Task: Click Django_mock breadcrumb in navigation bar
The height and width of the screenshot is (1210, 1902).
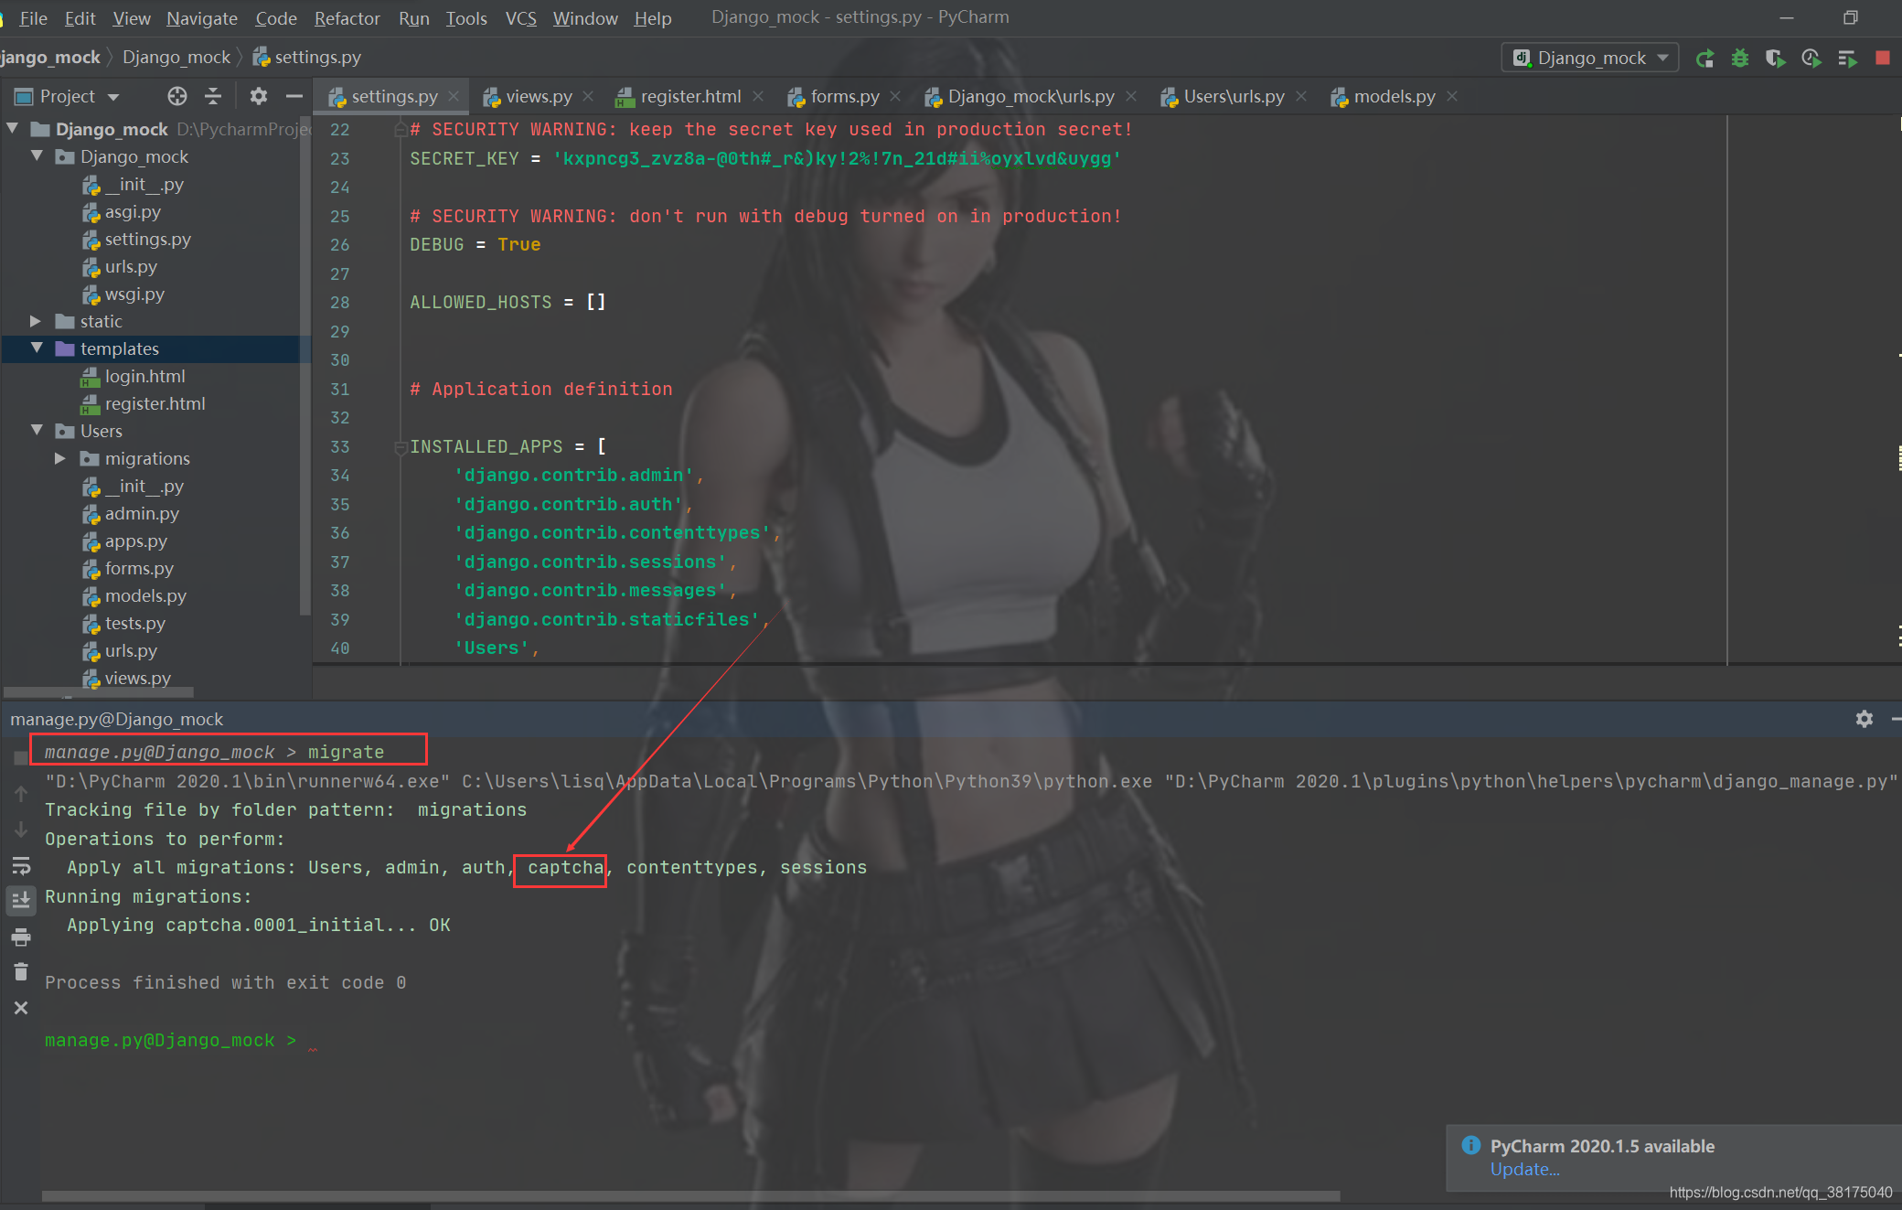Action: point(176,57)
